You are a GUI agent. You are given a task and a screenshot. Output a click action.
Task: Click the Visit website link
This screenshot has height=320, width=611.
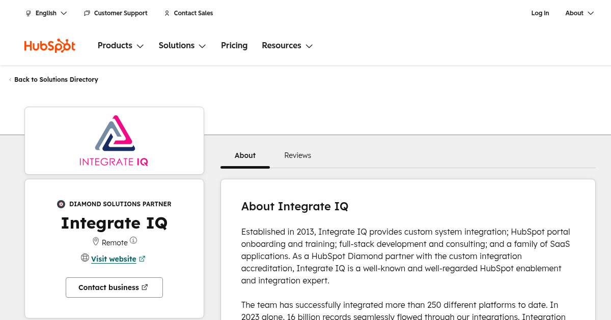pos(114,259)
